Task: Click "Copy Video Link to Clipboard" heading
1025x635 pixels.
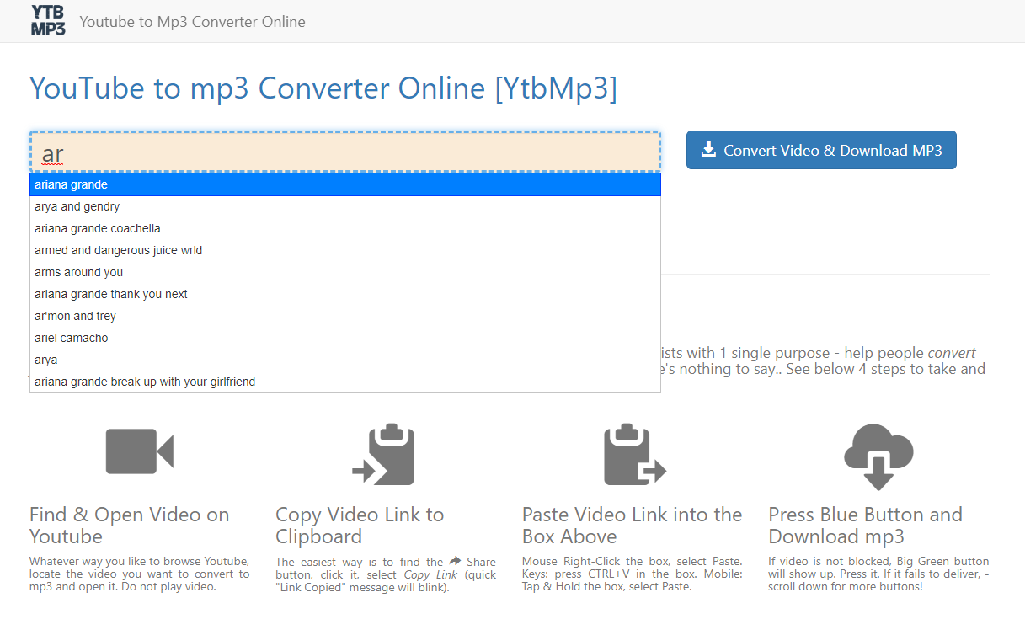Action: click(x=360, y=526)
